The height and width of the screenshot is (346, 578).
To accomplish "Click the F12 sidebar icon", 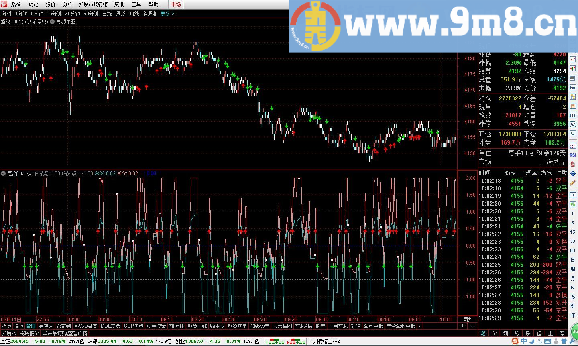I will click(x=572, y=115).
